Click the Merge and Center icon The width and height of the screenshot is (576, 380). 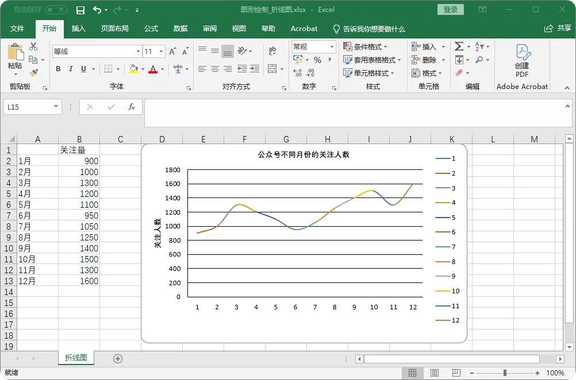point(272,68)
